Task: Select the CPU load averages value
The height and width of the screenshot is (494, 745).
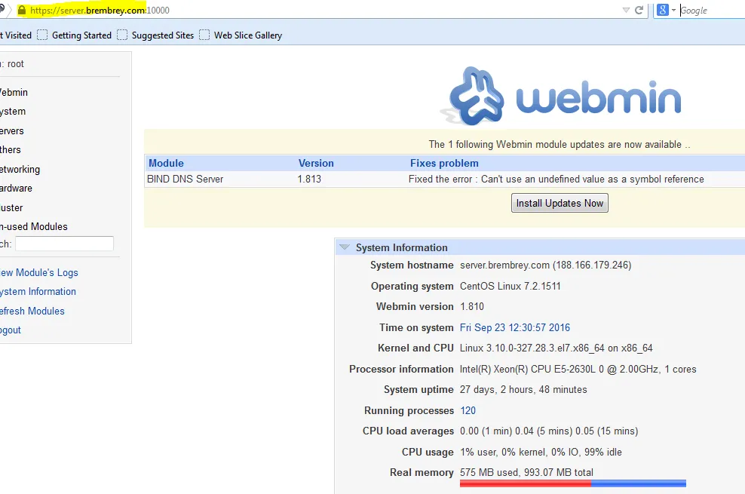Action: 549,431
